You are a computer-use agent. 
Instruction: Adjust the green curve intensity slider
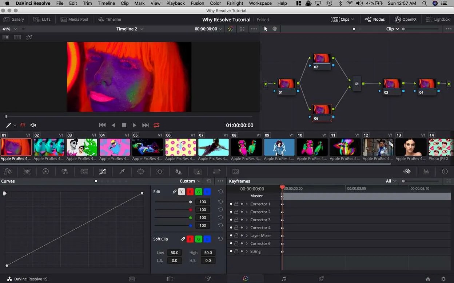click(174, 218)
